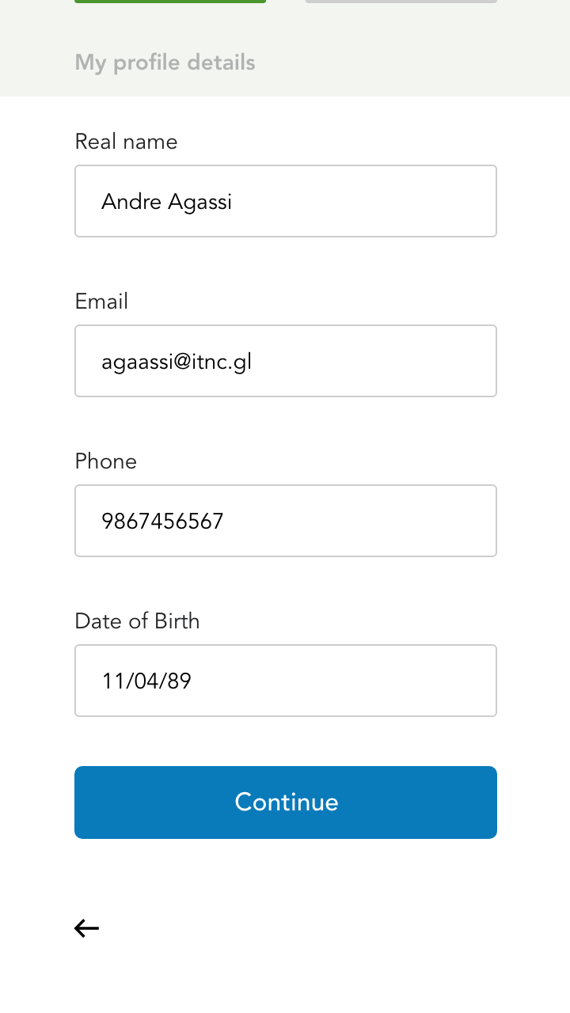570x1013 pixels.
Task: Tap the 'Email' field label
Action: click(x=101, y=302)
